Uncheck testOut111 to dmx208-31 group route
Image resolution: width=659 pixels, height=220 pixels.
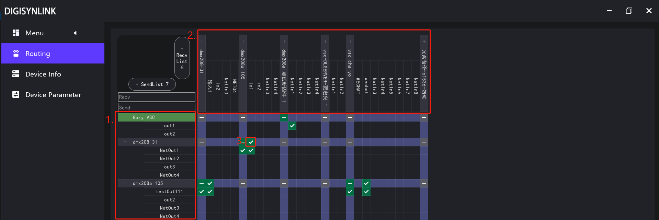tap(202, 192)
